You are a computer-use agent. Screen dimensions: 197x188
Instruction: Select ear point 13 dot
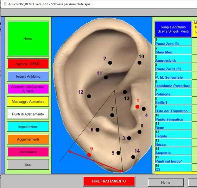125,92
